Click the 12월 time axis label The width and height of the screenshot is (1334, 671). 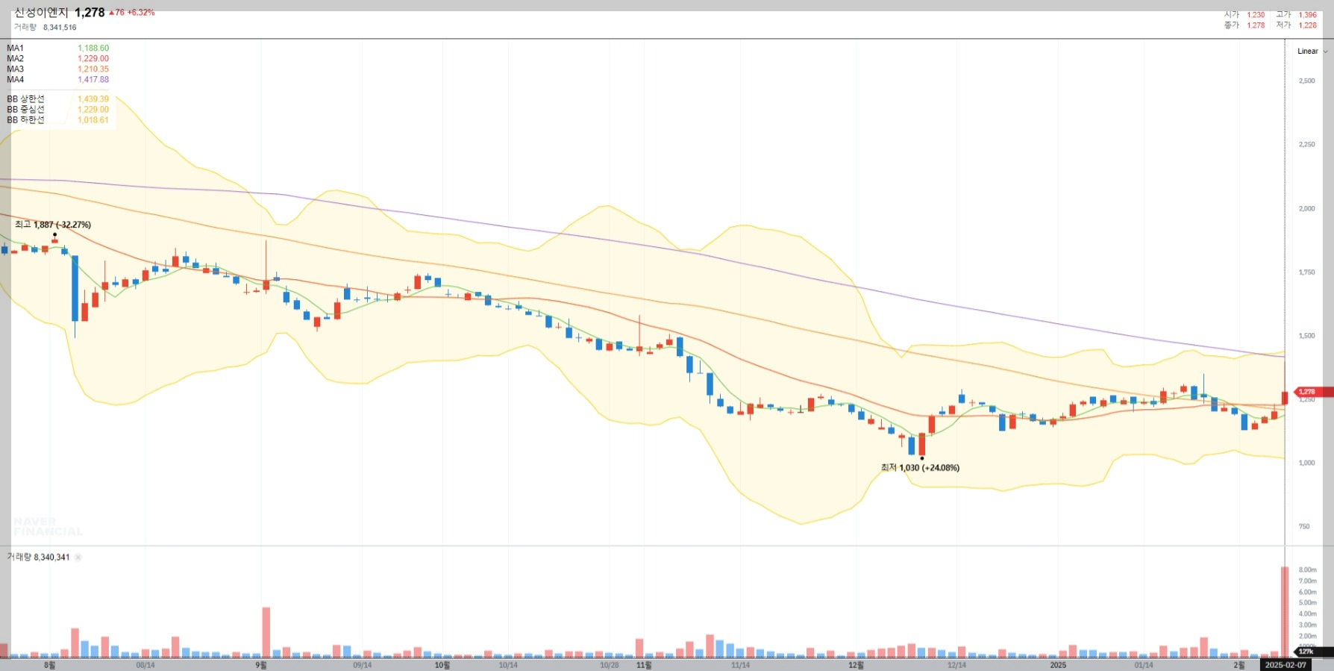(x=856, y=665)
